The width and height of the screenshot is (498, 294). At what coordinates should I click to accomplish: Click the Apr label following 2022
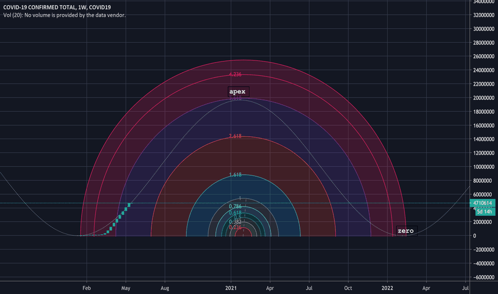tap(426, 288)
